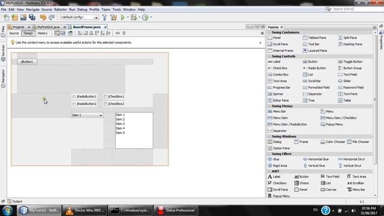Select the Split Pane palette item

(347, 38)
